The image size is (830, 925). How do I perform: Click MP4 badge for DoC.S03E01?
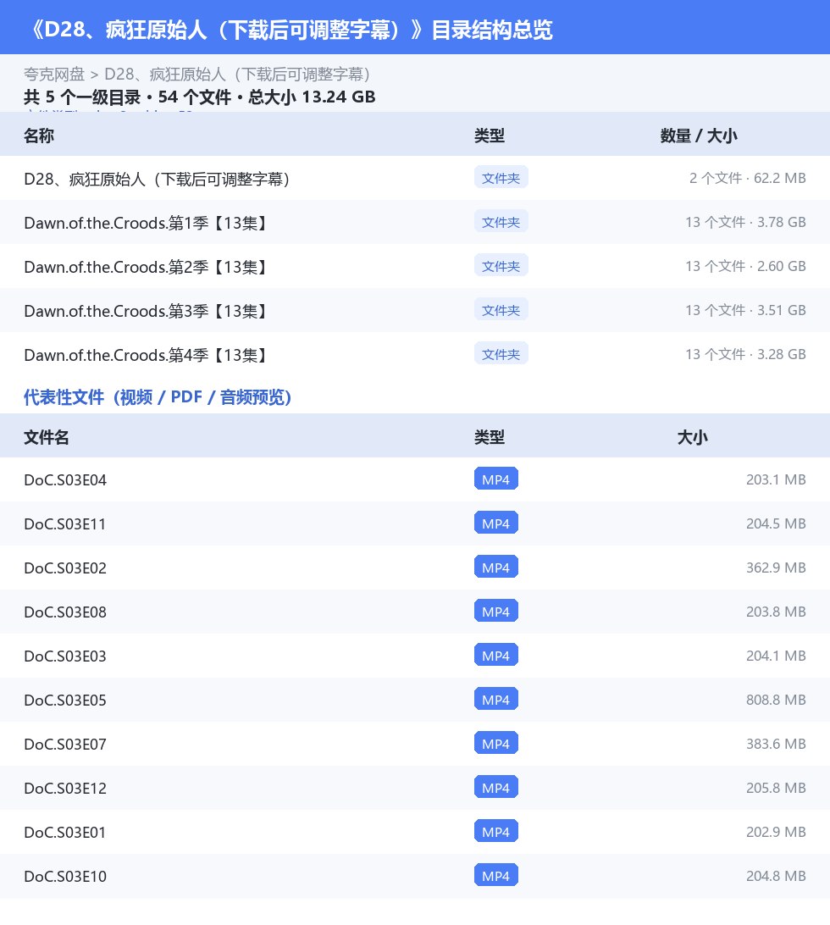pyautogui.click(x=496, y=831)
